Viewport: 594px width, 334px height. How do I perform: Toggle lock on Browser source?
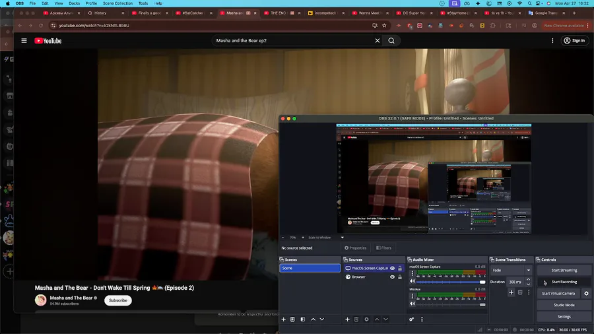400,277
